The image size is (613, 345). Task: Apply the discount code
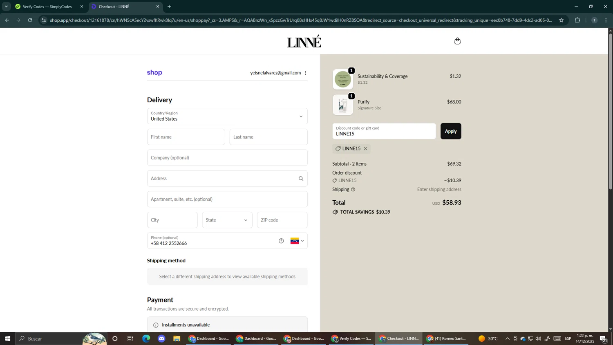click(x=451, y=131)
